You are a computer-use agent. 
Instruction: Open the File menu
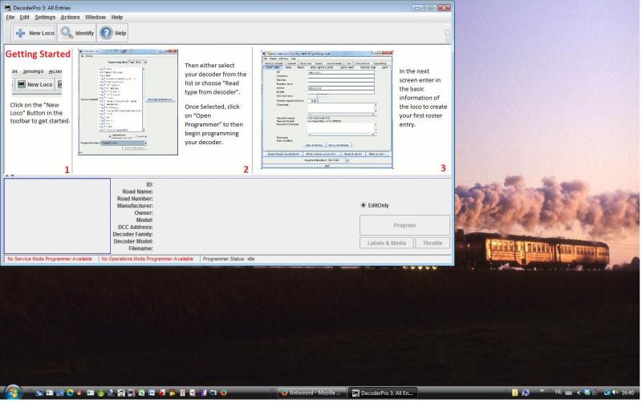click(10, 17)
